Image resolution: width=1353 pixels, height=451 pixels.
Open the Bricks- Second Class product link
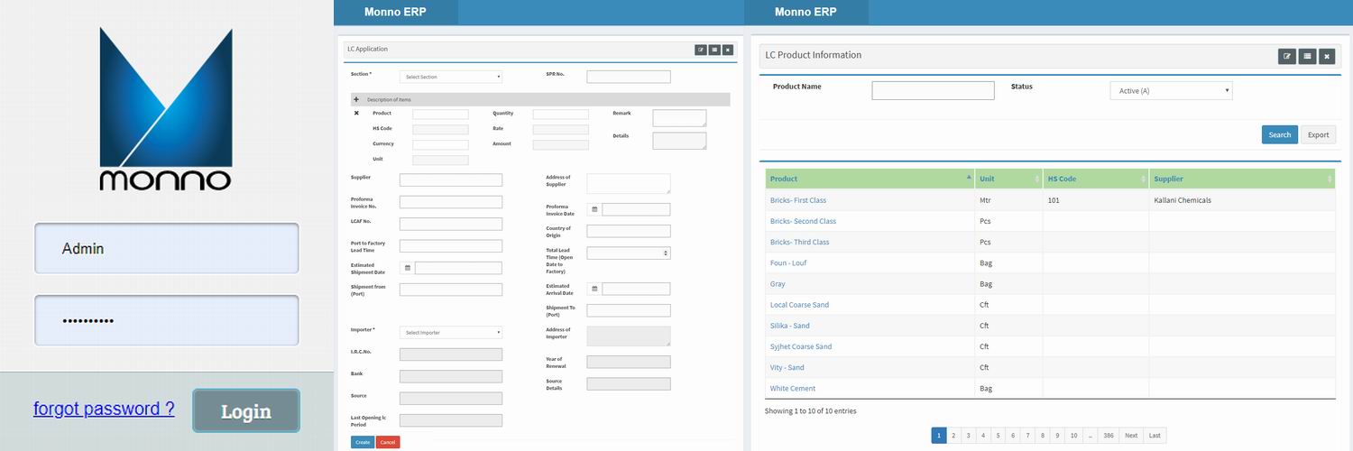coord(803,221)
